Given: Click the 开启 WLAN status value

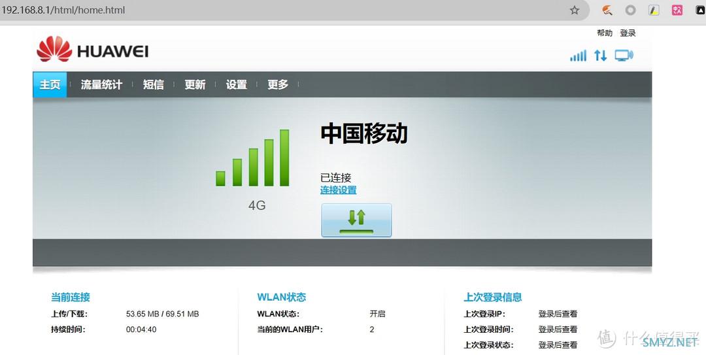Looking at the screenshot, I should [377, 314].
